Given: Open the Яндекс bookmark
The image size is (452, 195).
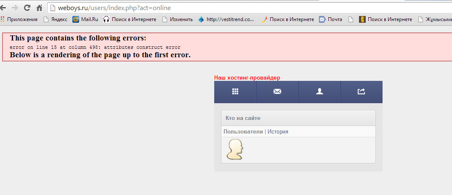Looking at the screenshot, I should point(56,19).
